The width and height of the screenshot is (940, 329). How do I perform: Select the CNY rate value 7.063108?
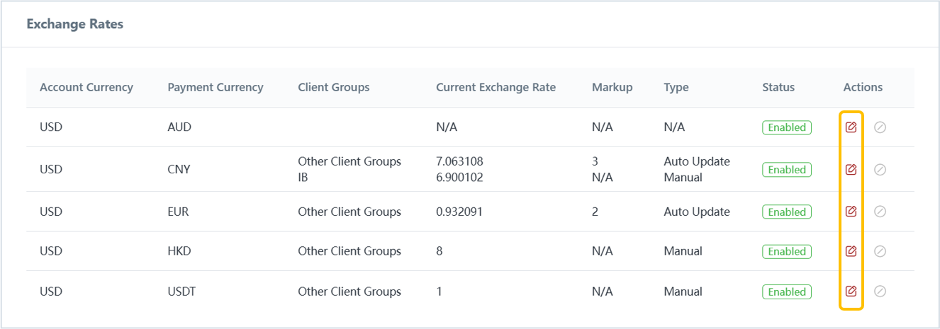coord(459,162)
